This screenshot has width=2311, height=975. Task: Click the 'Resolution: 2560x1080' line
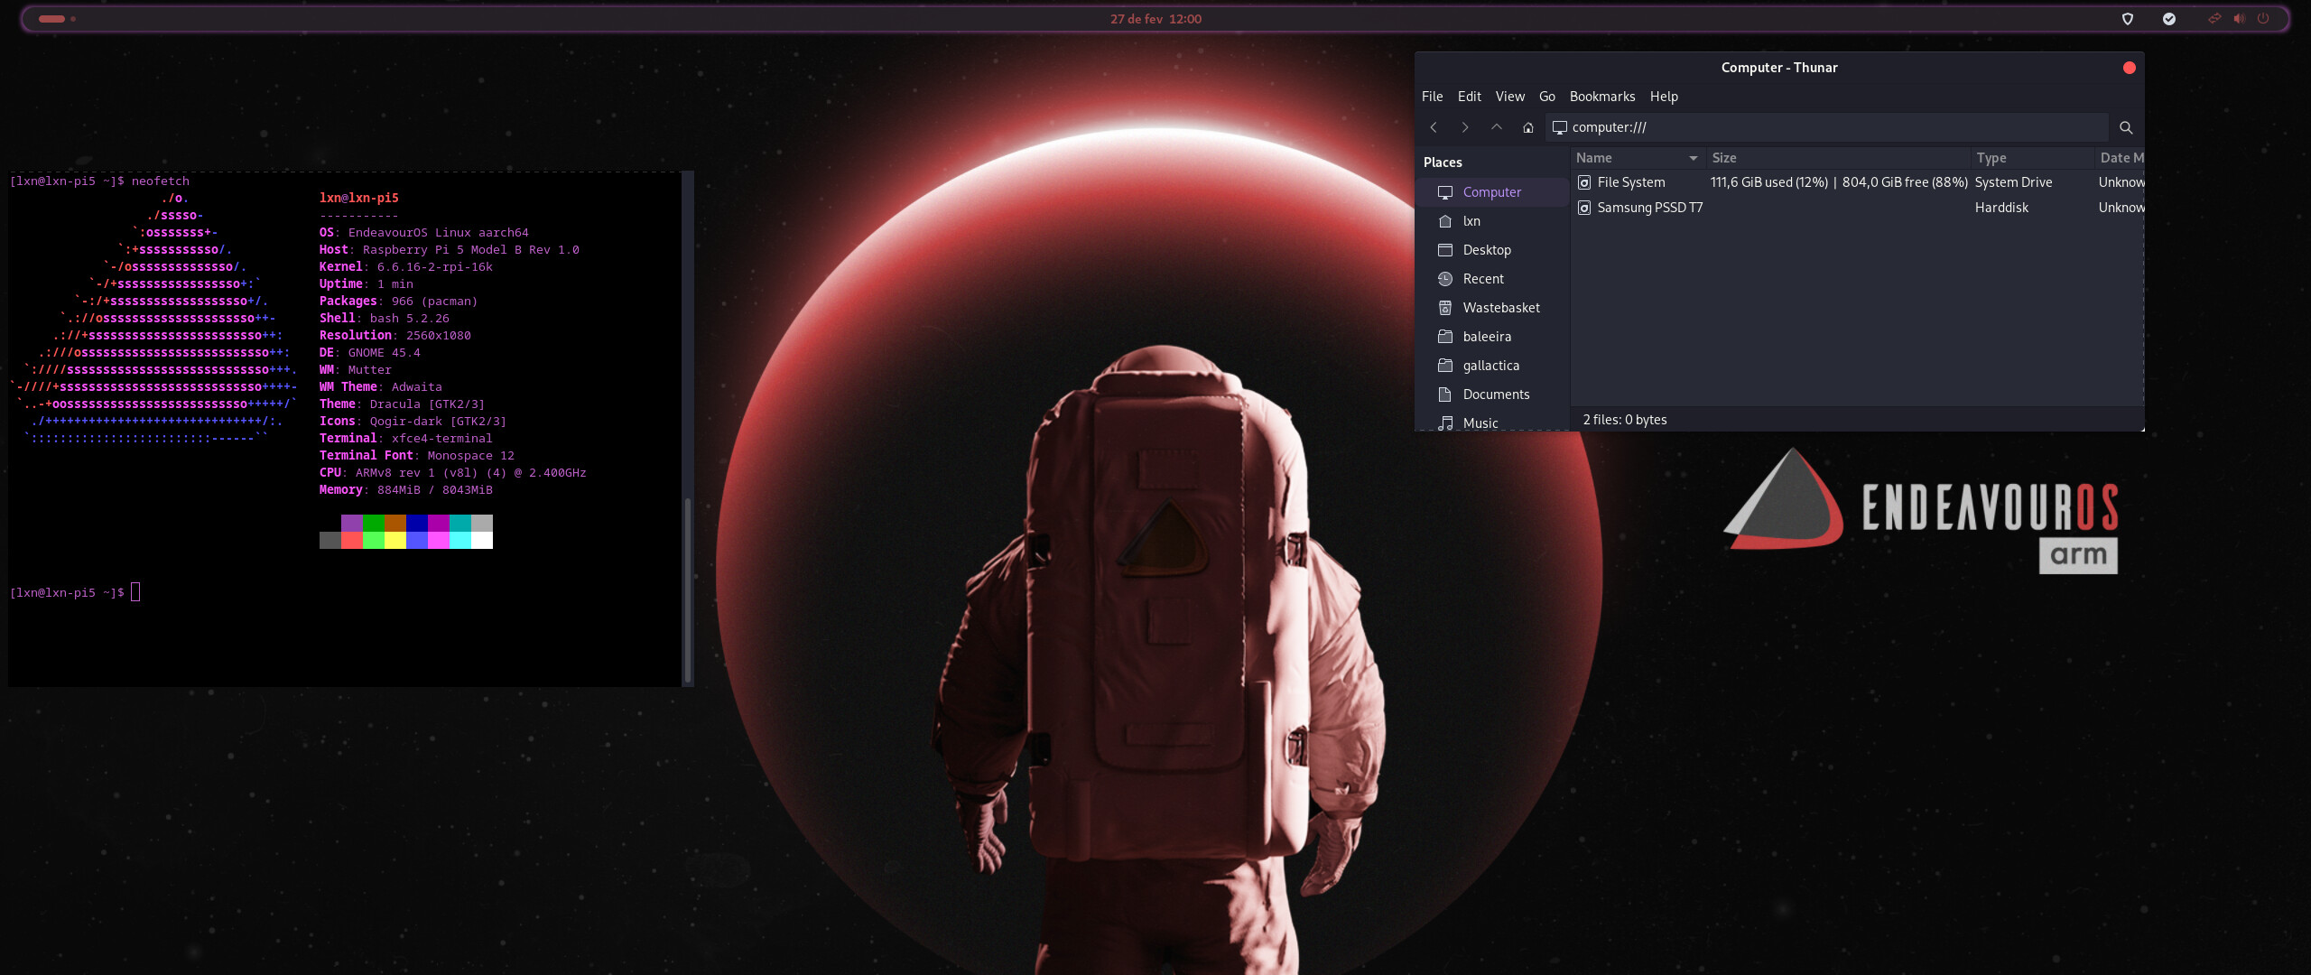coord(394,335)
